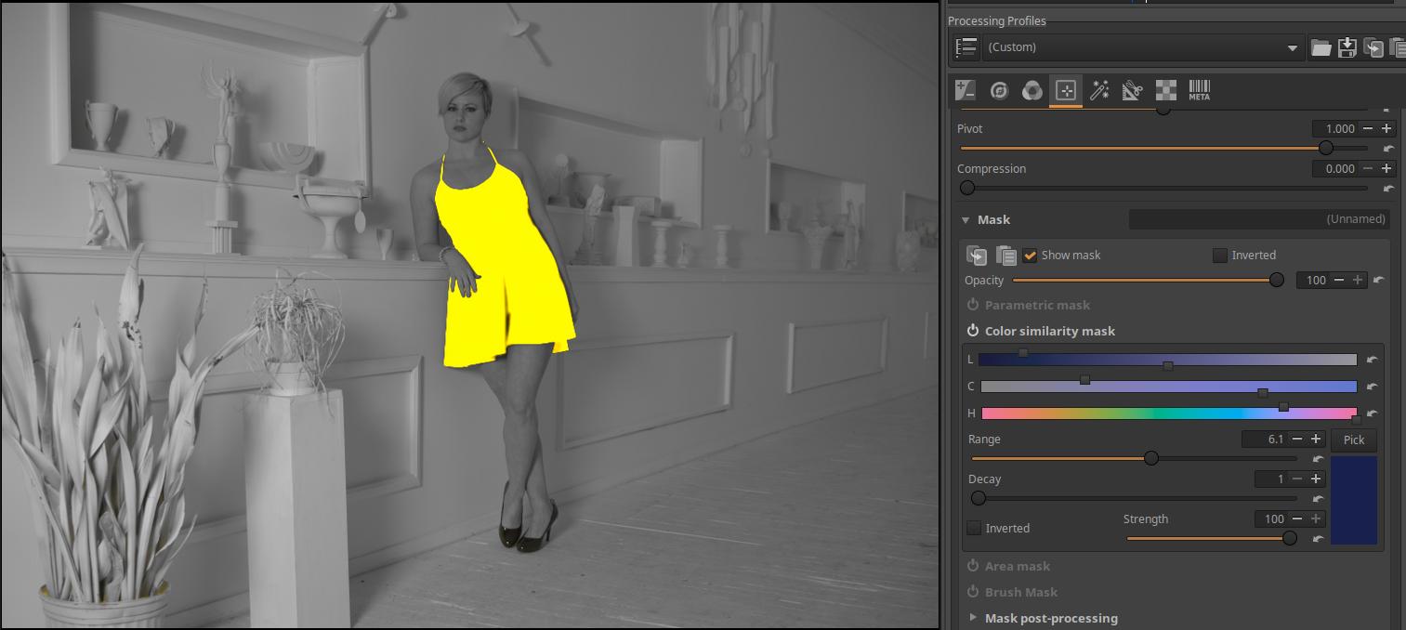Click the dark blue picked color swatch
The image size is (1406, 630).
pyautogui.click(x=1353, y=500)
